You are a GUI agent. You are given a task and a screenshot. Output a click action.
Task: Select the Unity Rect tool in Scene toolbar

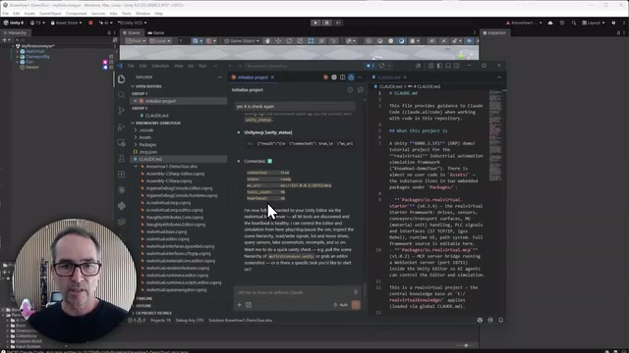311,41
